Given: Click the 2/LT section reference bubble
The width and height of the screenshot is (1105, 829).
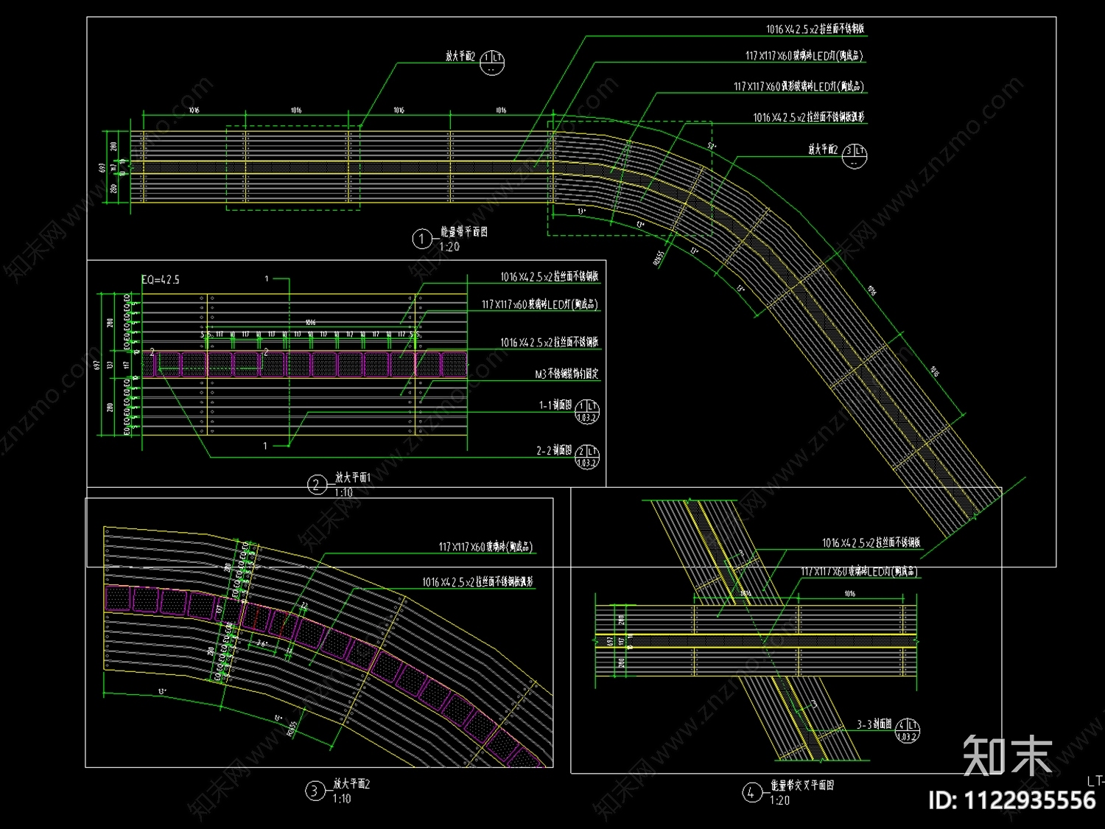Looking at the screenshot, I should pyautogui.click(x=587, y=457).
